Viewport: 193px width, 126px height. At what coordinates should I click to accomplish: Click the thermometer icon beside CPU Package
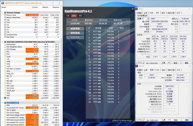5,49
